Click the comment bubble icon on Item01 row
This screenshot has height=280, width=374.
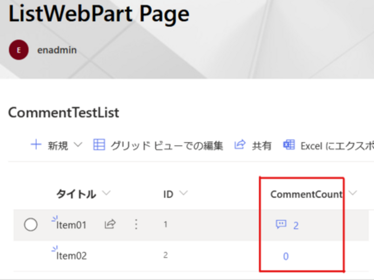pyautogui.click(x=282, y=225)
